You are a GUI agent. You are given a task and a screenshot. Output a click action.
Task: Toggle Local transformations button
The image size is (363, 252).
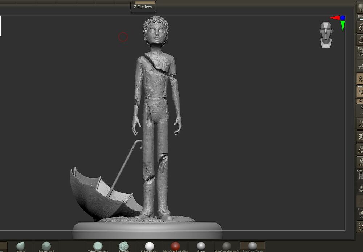coord(360,78)
